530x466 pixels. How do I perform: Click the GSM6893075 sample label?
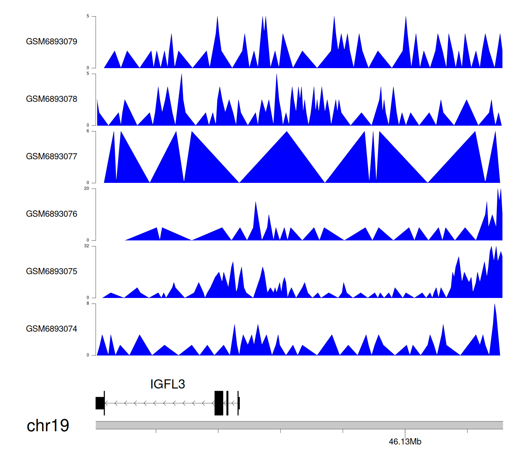click(x=52, y=271)
